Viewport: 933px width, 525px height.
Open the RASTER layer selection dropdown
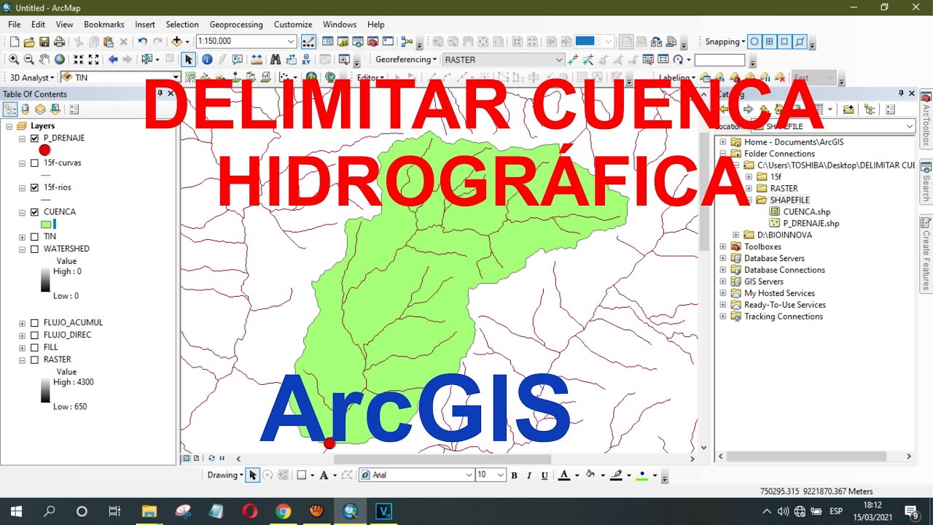[x=559, y=60]
